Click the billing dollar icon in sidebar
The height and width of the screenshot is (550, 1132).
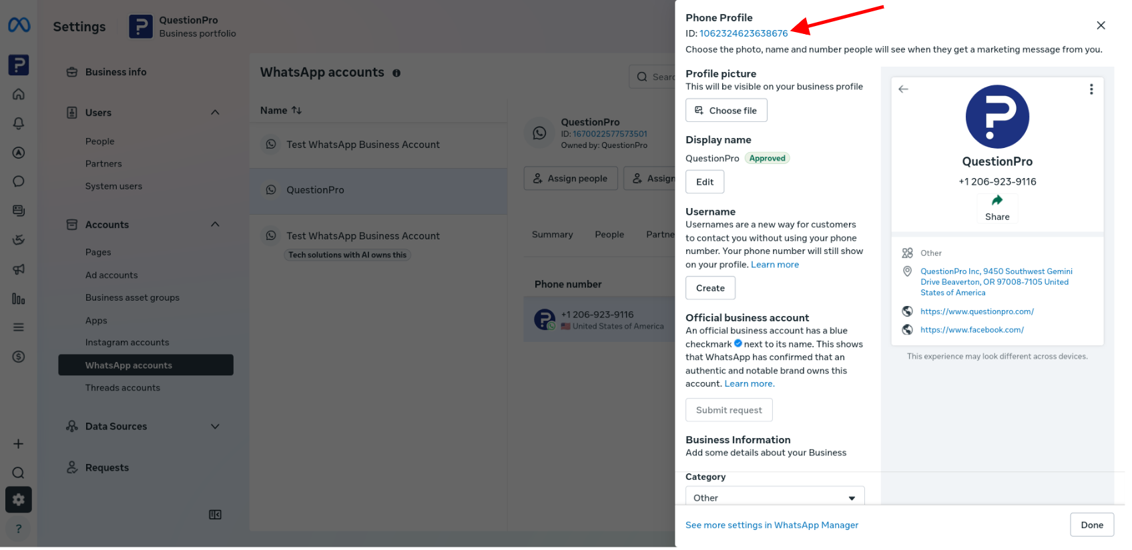coord(19,357)
